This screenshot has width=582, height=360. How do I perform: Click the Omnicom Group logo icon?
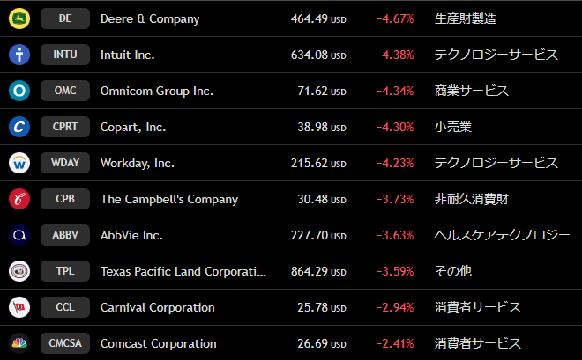click(19, 91)
